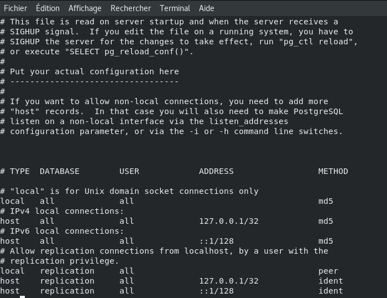
Task: Click md5 on the IPv4 host line
Action: 326,221
